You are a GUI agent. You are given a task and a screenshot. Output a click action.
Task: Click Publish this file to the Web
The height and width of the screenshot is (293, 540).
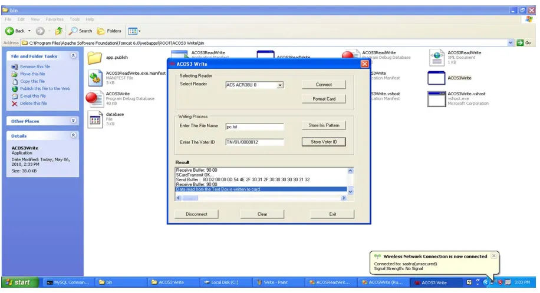pos(45,89)
